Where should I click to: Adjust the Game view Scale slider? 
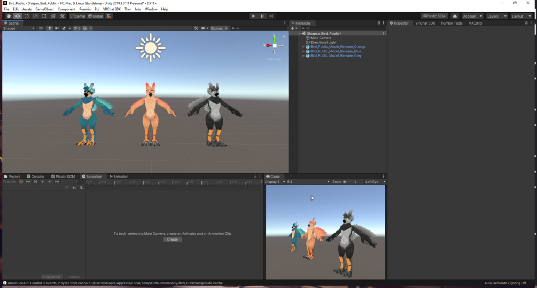tap(347, 182)
